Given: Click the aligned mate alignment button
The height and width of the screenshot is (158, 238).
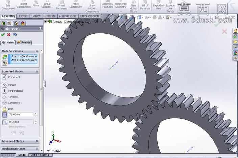Looking at the screenshot, I should pos(14,133).
